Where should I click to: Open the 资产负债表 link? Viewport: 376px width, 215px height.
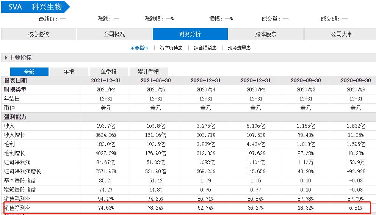point(171,48)
